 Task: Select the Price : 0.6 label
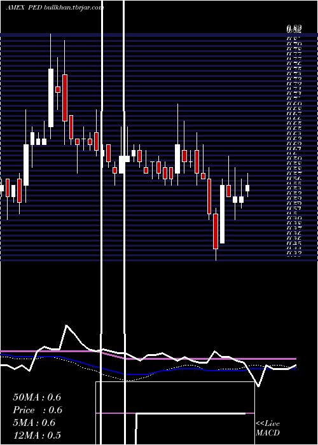(x=38, y=410)
